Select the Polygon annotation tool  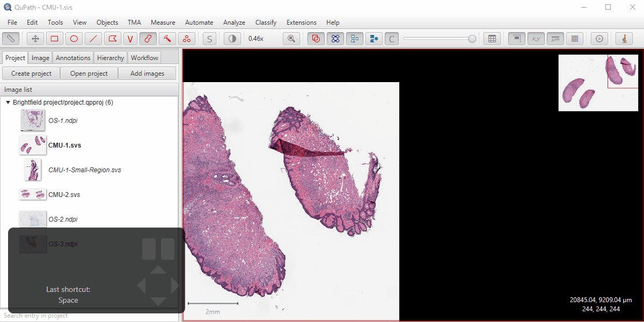[112, 39]
